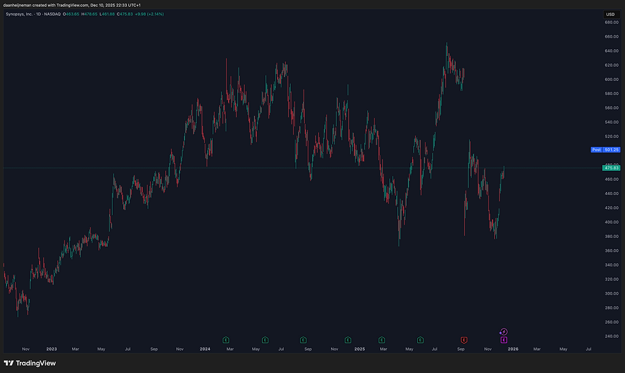Click the 380.00 price axis label

(612, 237)
